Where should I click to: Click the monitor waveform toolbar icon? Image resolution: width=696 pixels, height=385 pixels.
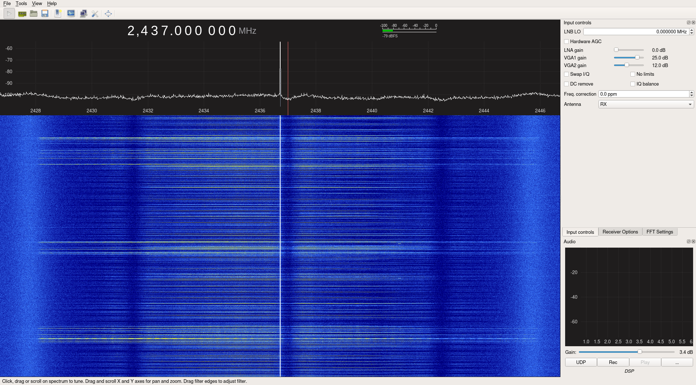pyautogui.click(x=71, y=14)
